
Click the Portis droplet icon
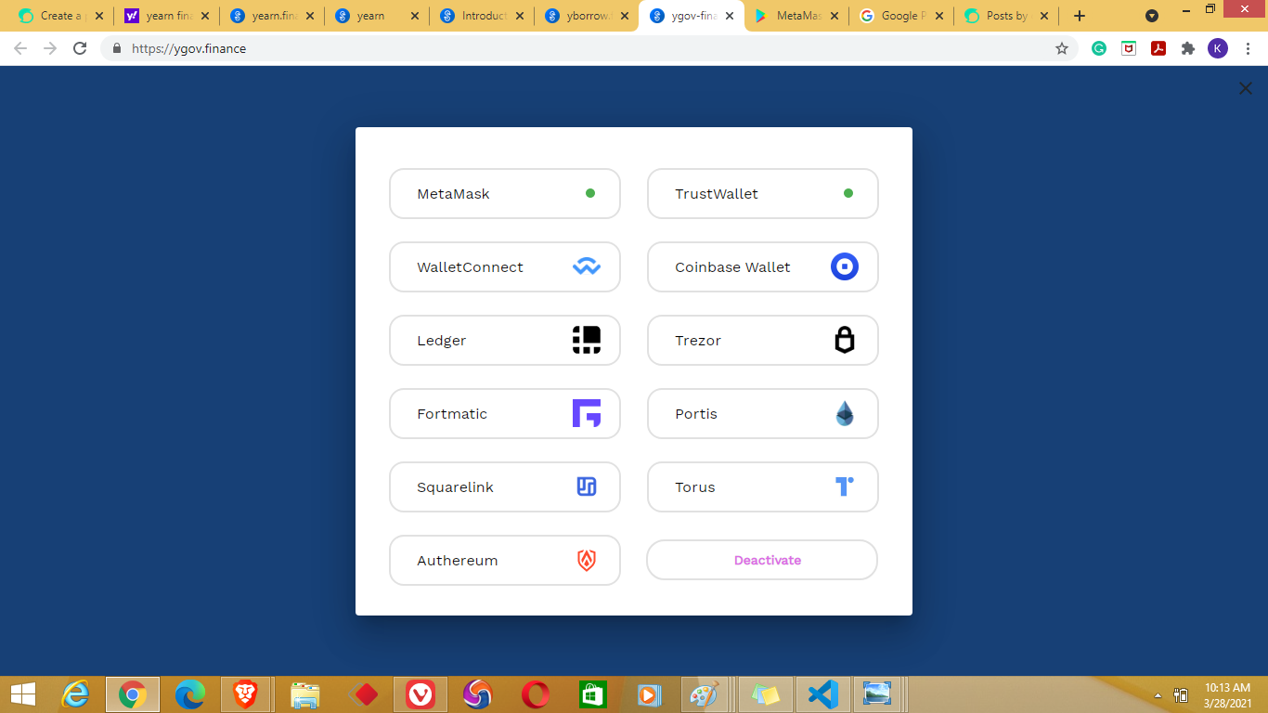(845, 413)
